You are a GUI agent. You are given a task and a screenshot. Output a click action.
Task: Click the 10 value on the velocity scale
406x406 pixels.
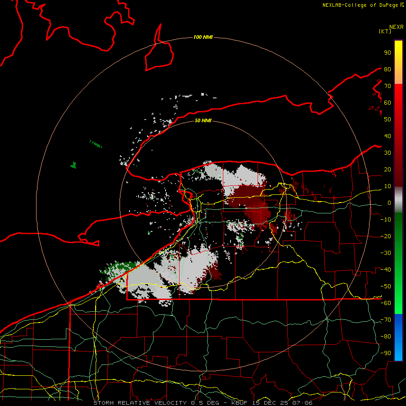[x=388, y=186]
